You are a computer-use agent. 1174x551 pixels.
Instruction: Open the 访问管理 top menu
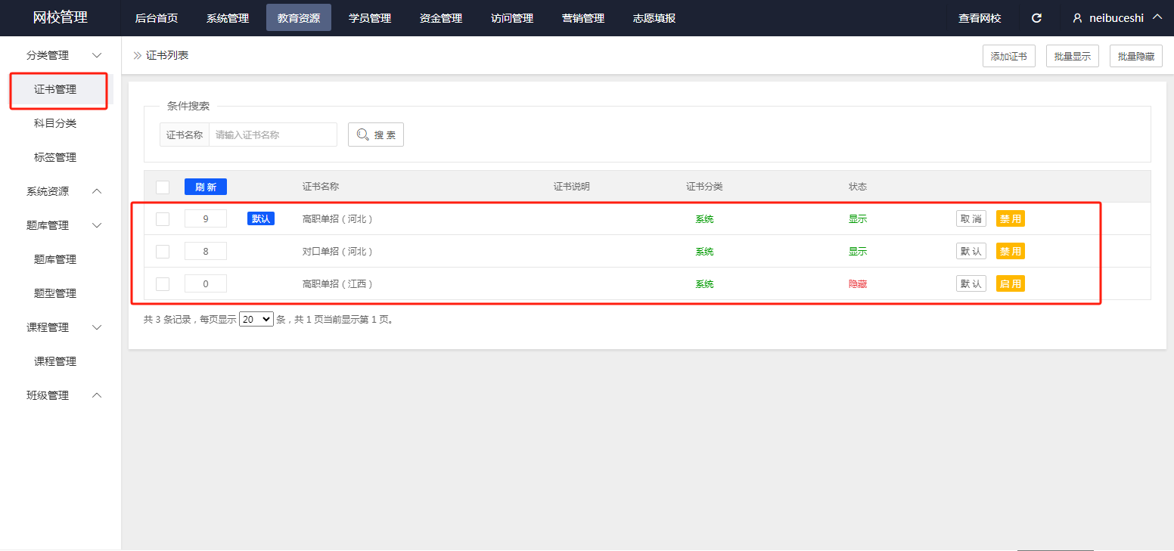tap(512, 18)
